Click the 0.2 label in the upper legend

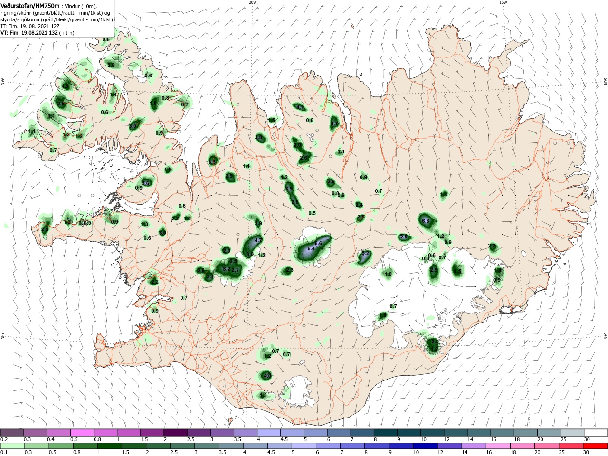coord(3,439)
